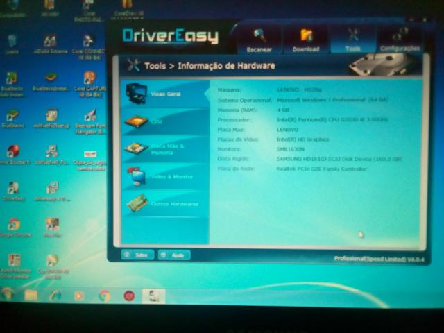Click the Windows Start button
The height and width of the screenshot is (333, 444).
coord(8,294)
